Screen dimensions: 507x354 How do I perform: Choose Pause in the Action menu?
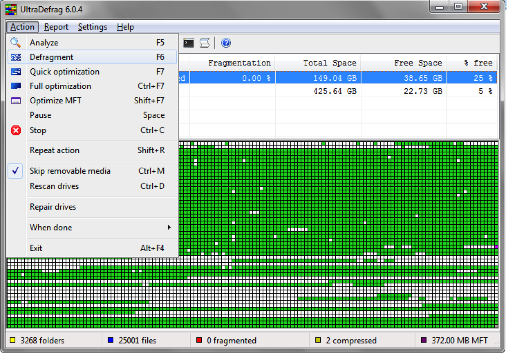tap(92, 115)
